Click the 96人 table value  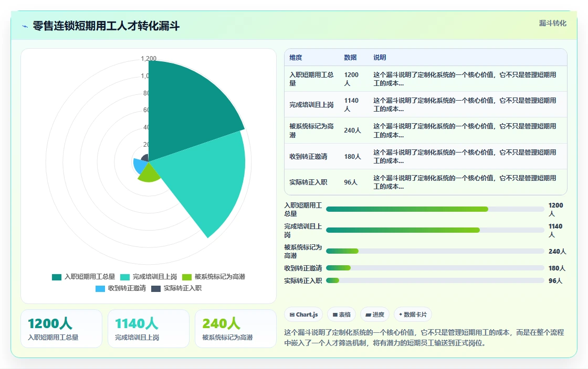point(351,182)
